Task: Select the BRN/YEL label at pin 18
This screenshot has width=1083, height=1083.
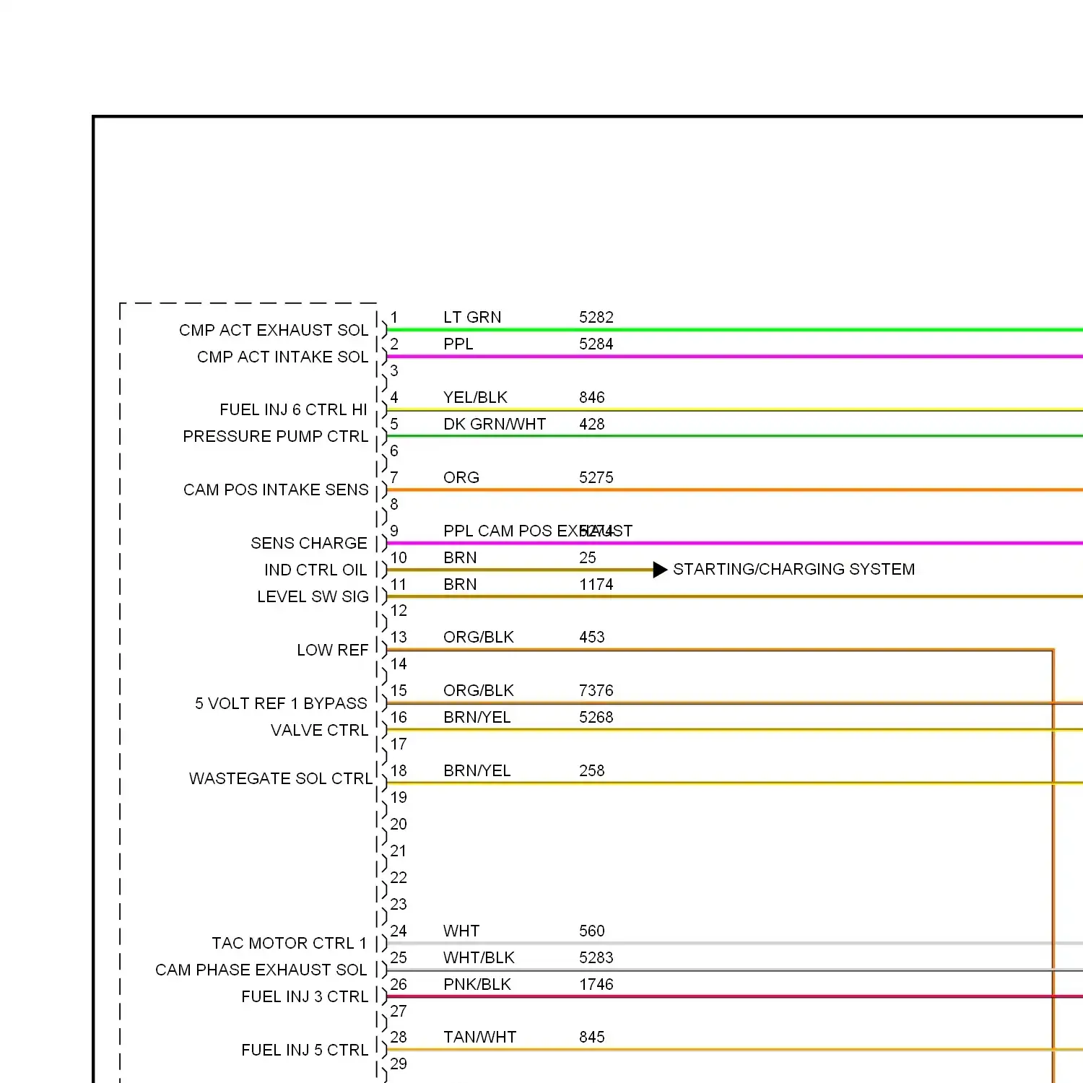Action: point(477,771)
